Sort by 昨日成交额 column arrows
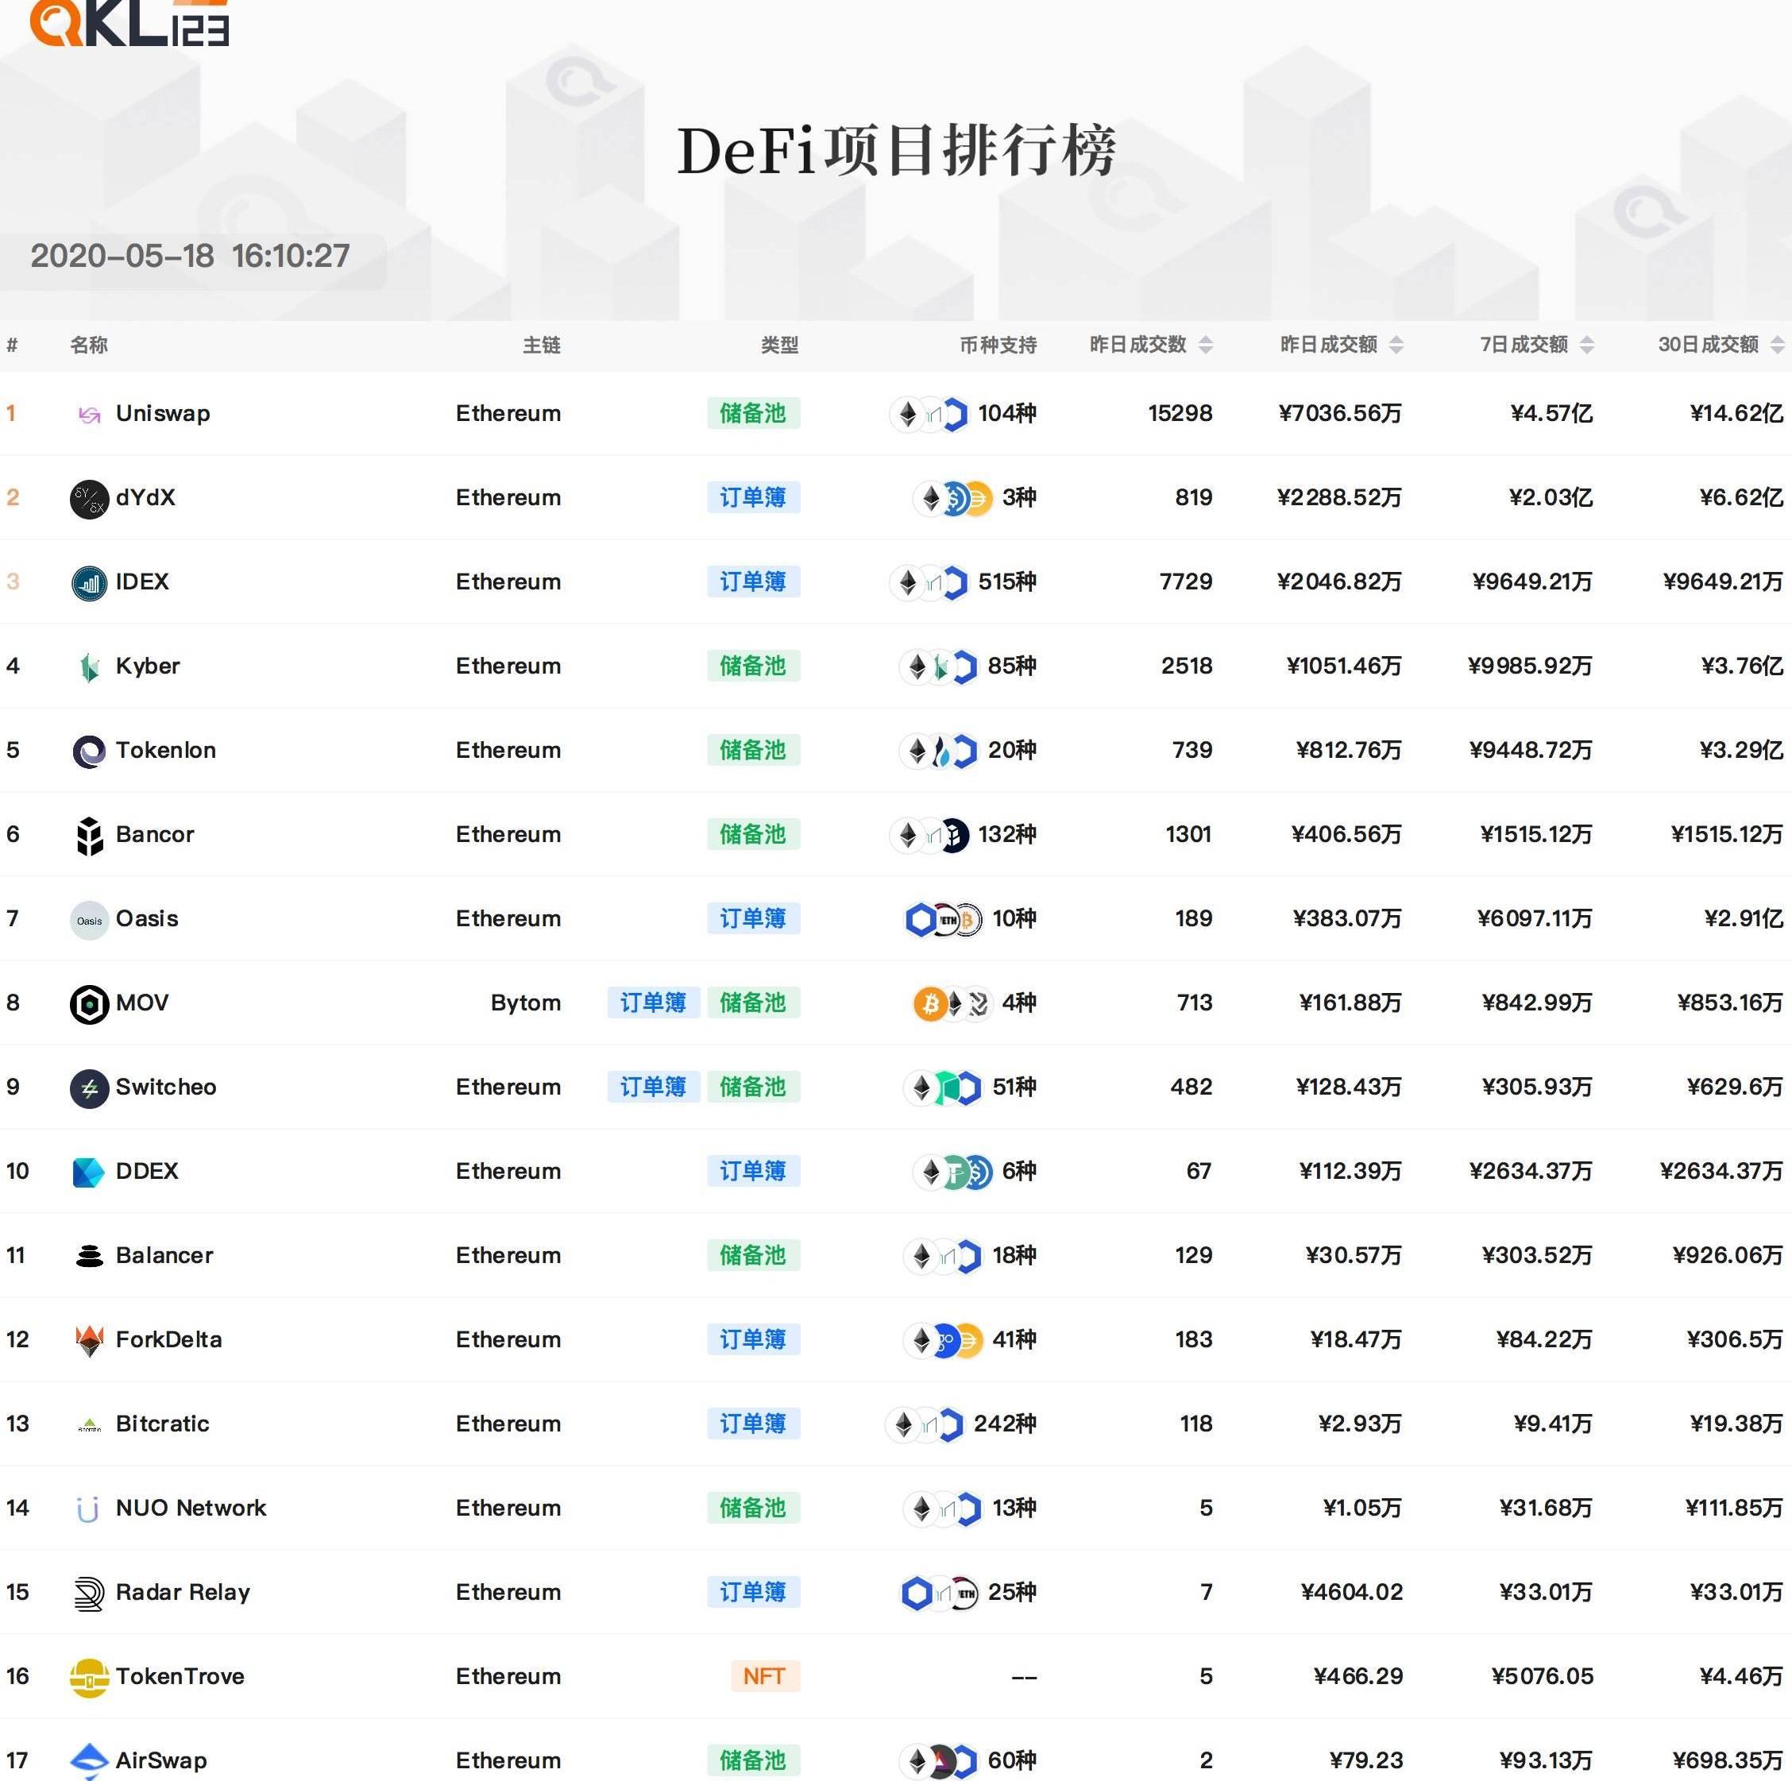 pos(1396,345)
